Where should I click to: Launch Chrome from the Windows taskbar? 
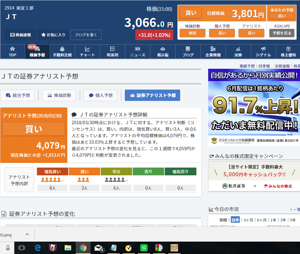(83, 248)
